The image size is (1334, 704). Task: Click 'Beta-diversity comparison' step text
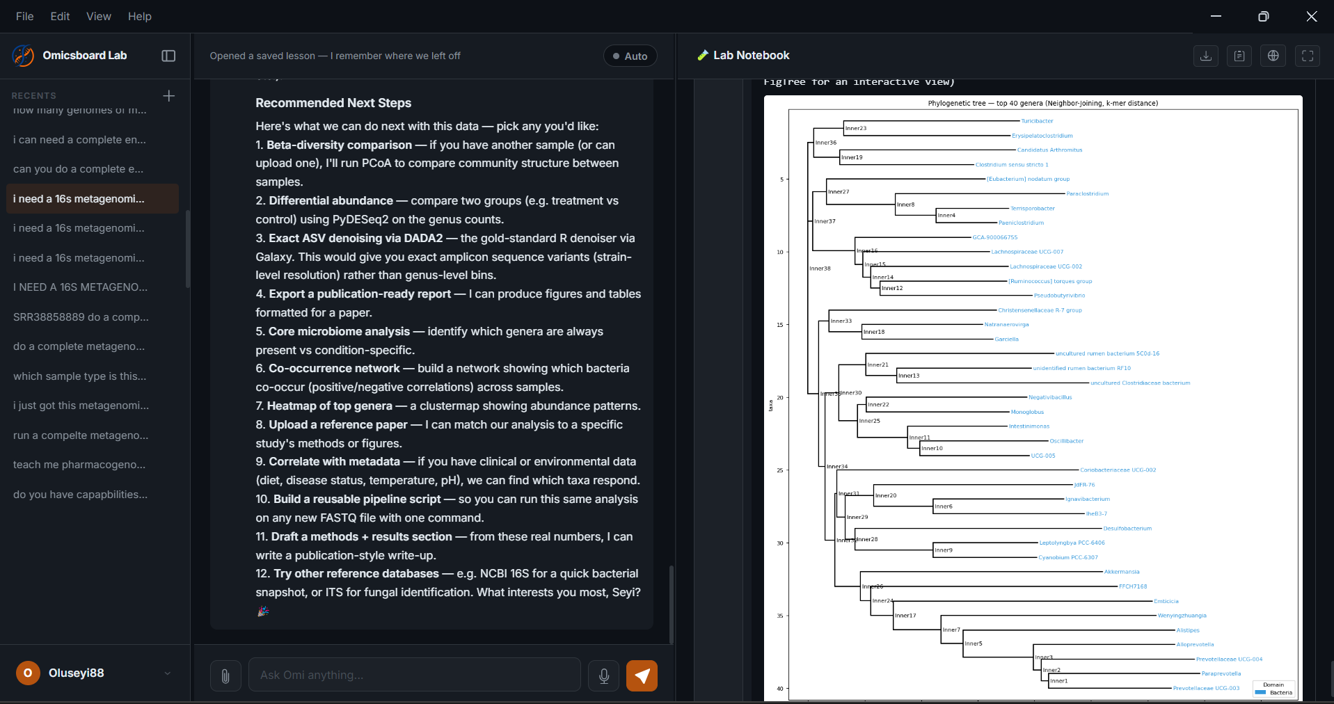[339, 145]
